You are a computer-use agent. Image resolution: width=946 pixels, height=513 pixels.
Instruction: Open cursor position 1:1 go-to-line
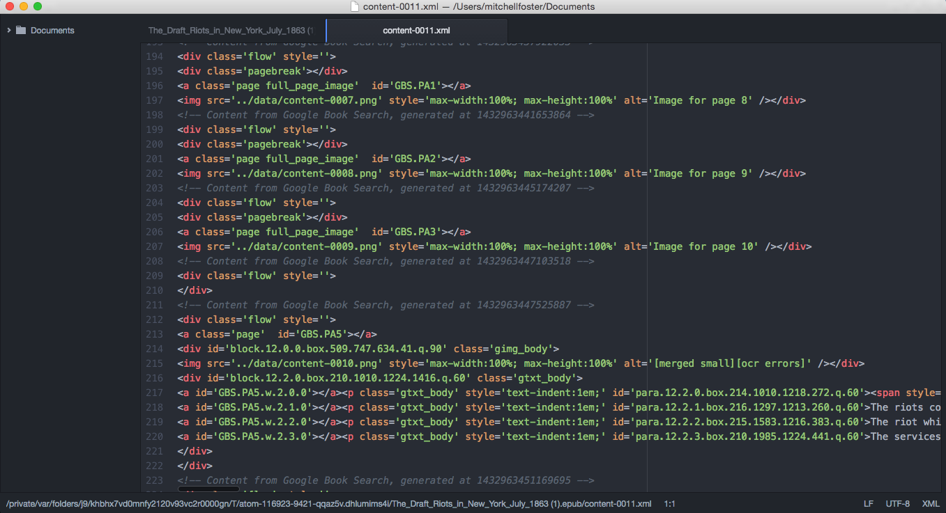(x=669, y=503)
